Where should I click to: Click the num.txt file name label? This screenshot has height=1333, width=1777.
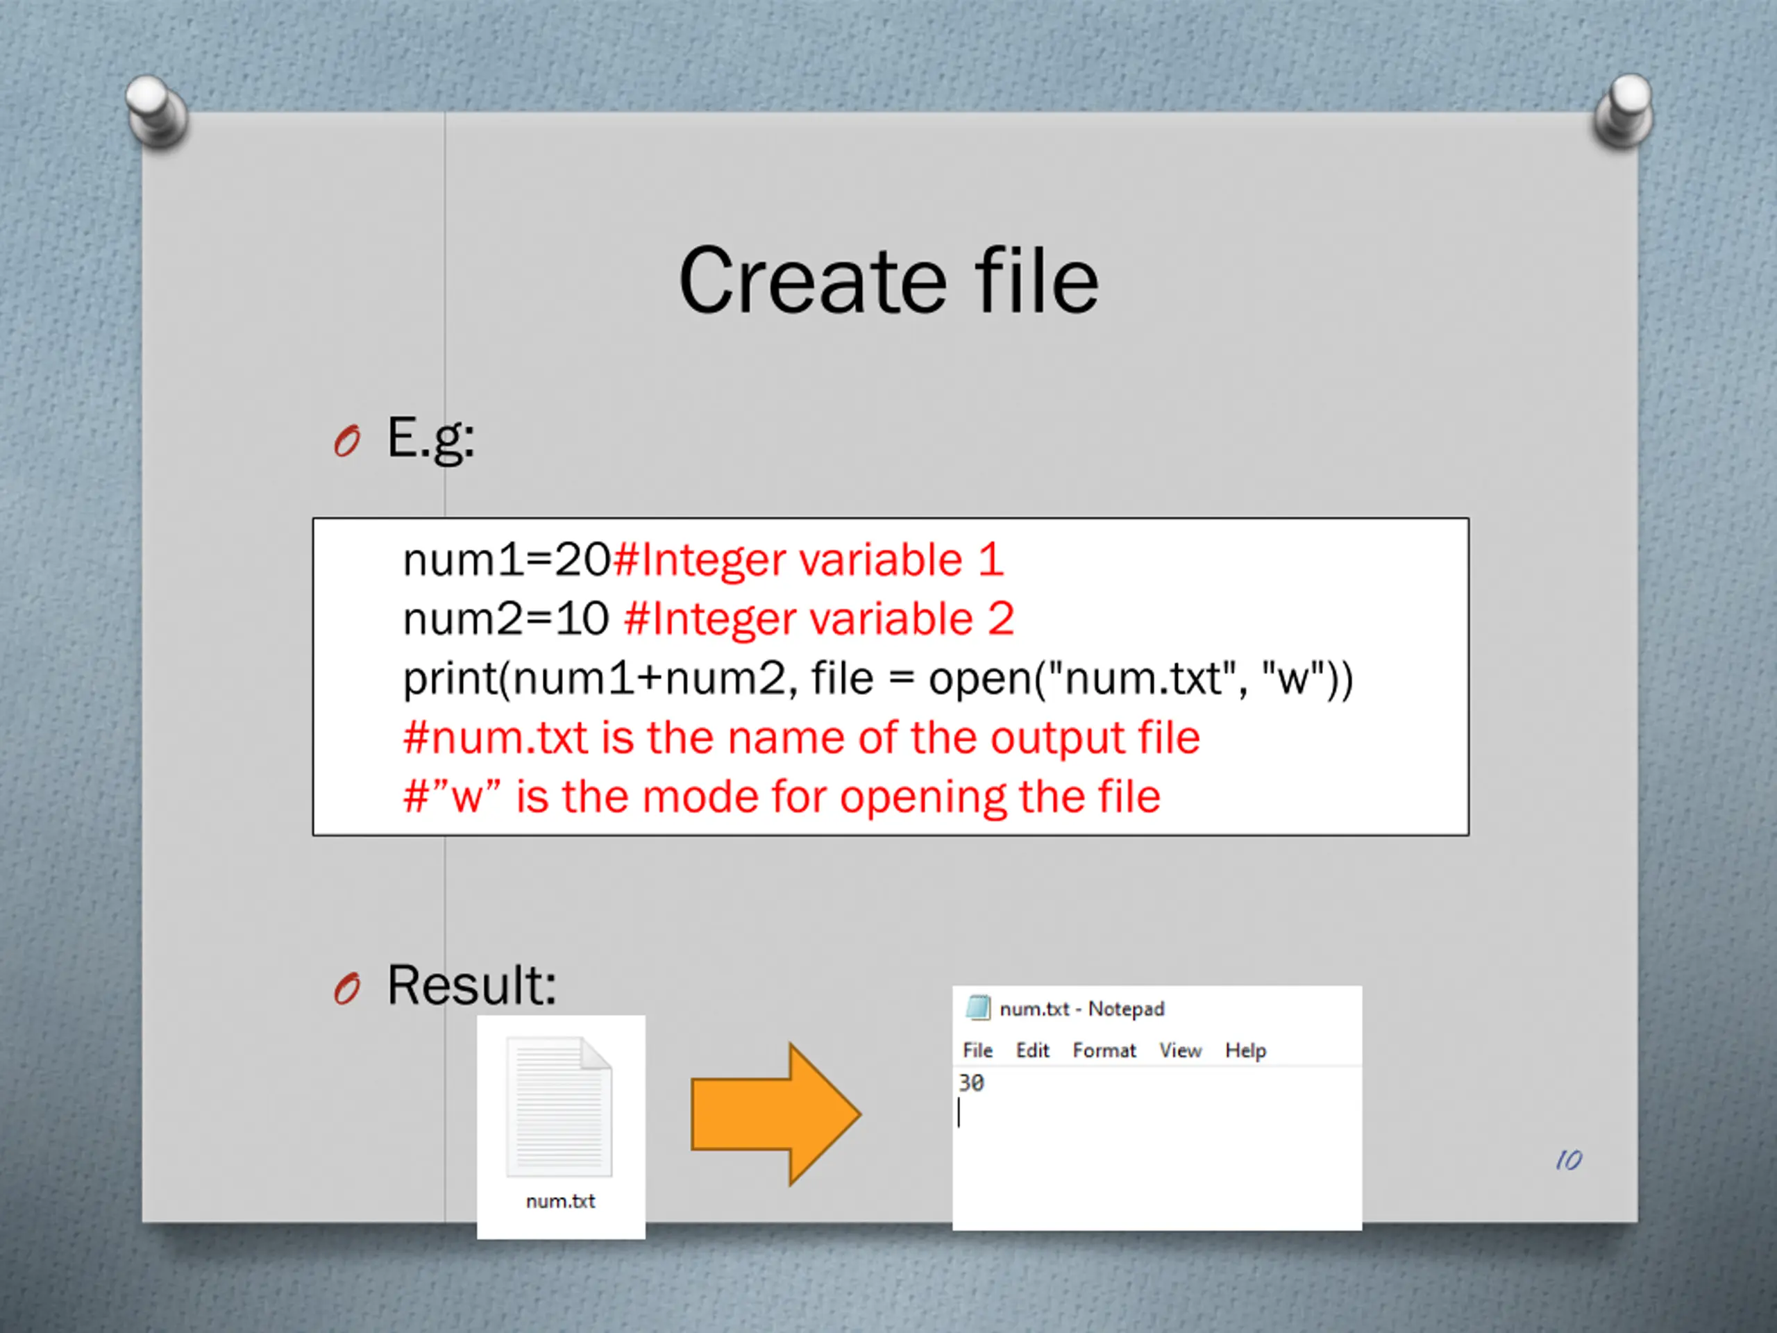(561, 1200)
